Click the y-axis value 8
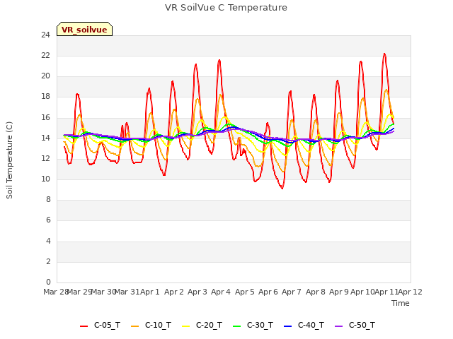453x339 pixels. (x=48, y=200)
